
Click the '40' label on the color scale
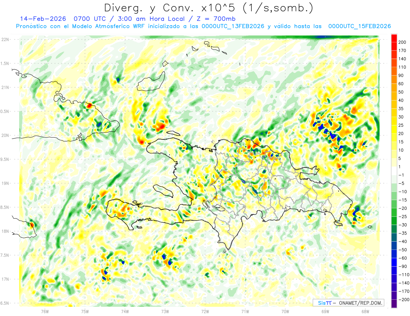tap(401, 100)
